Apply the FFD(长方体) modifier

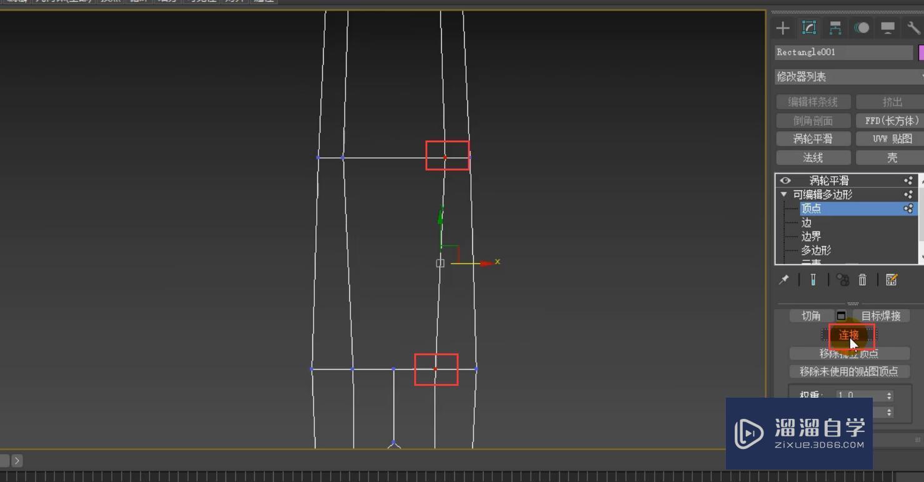coord(890,120)
